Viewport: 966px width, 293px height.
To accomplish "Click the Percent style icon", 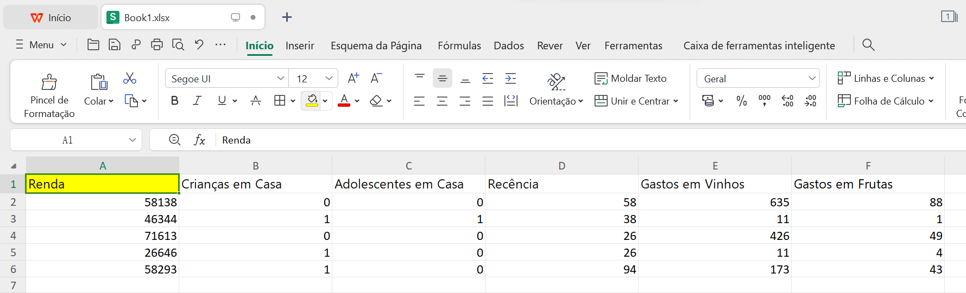I will 742,101.
